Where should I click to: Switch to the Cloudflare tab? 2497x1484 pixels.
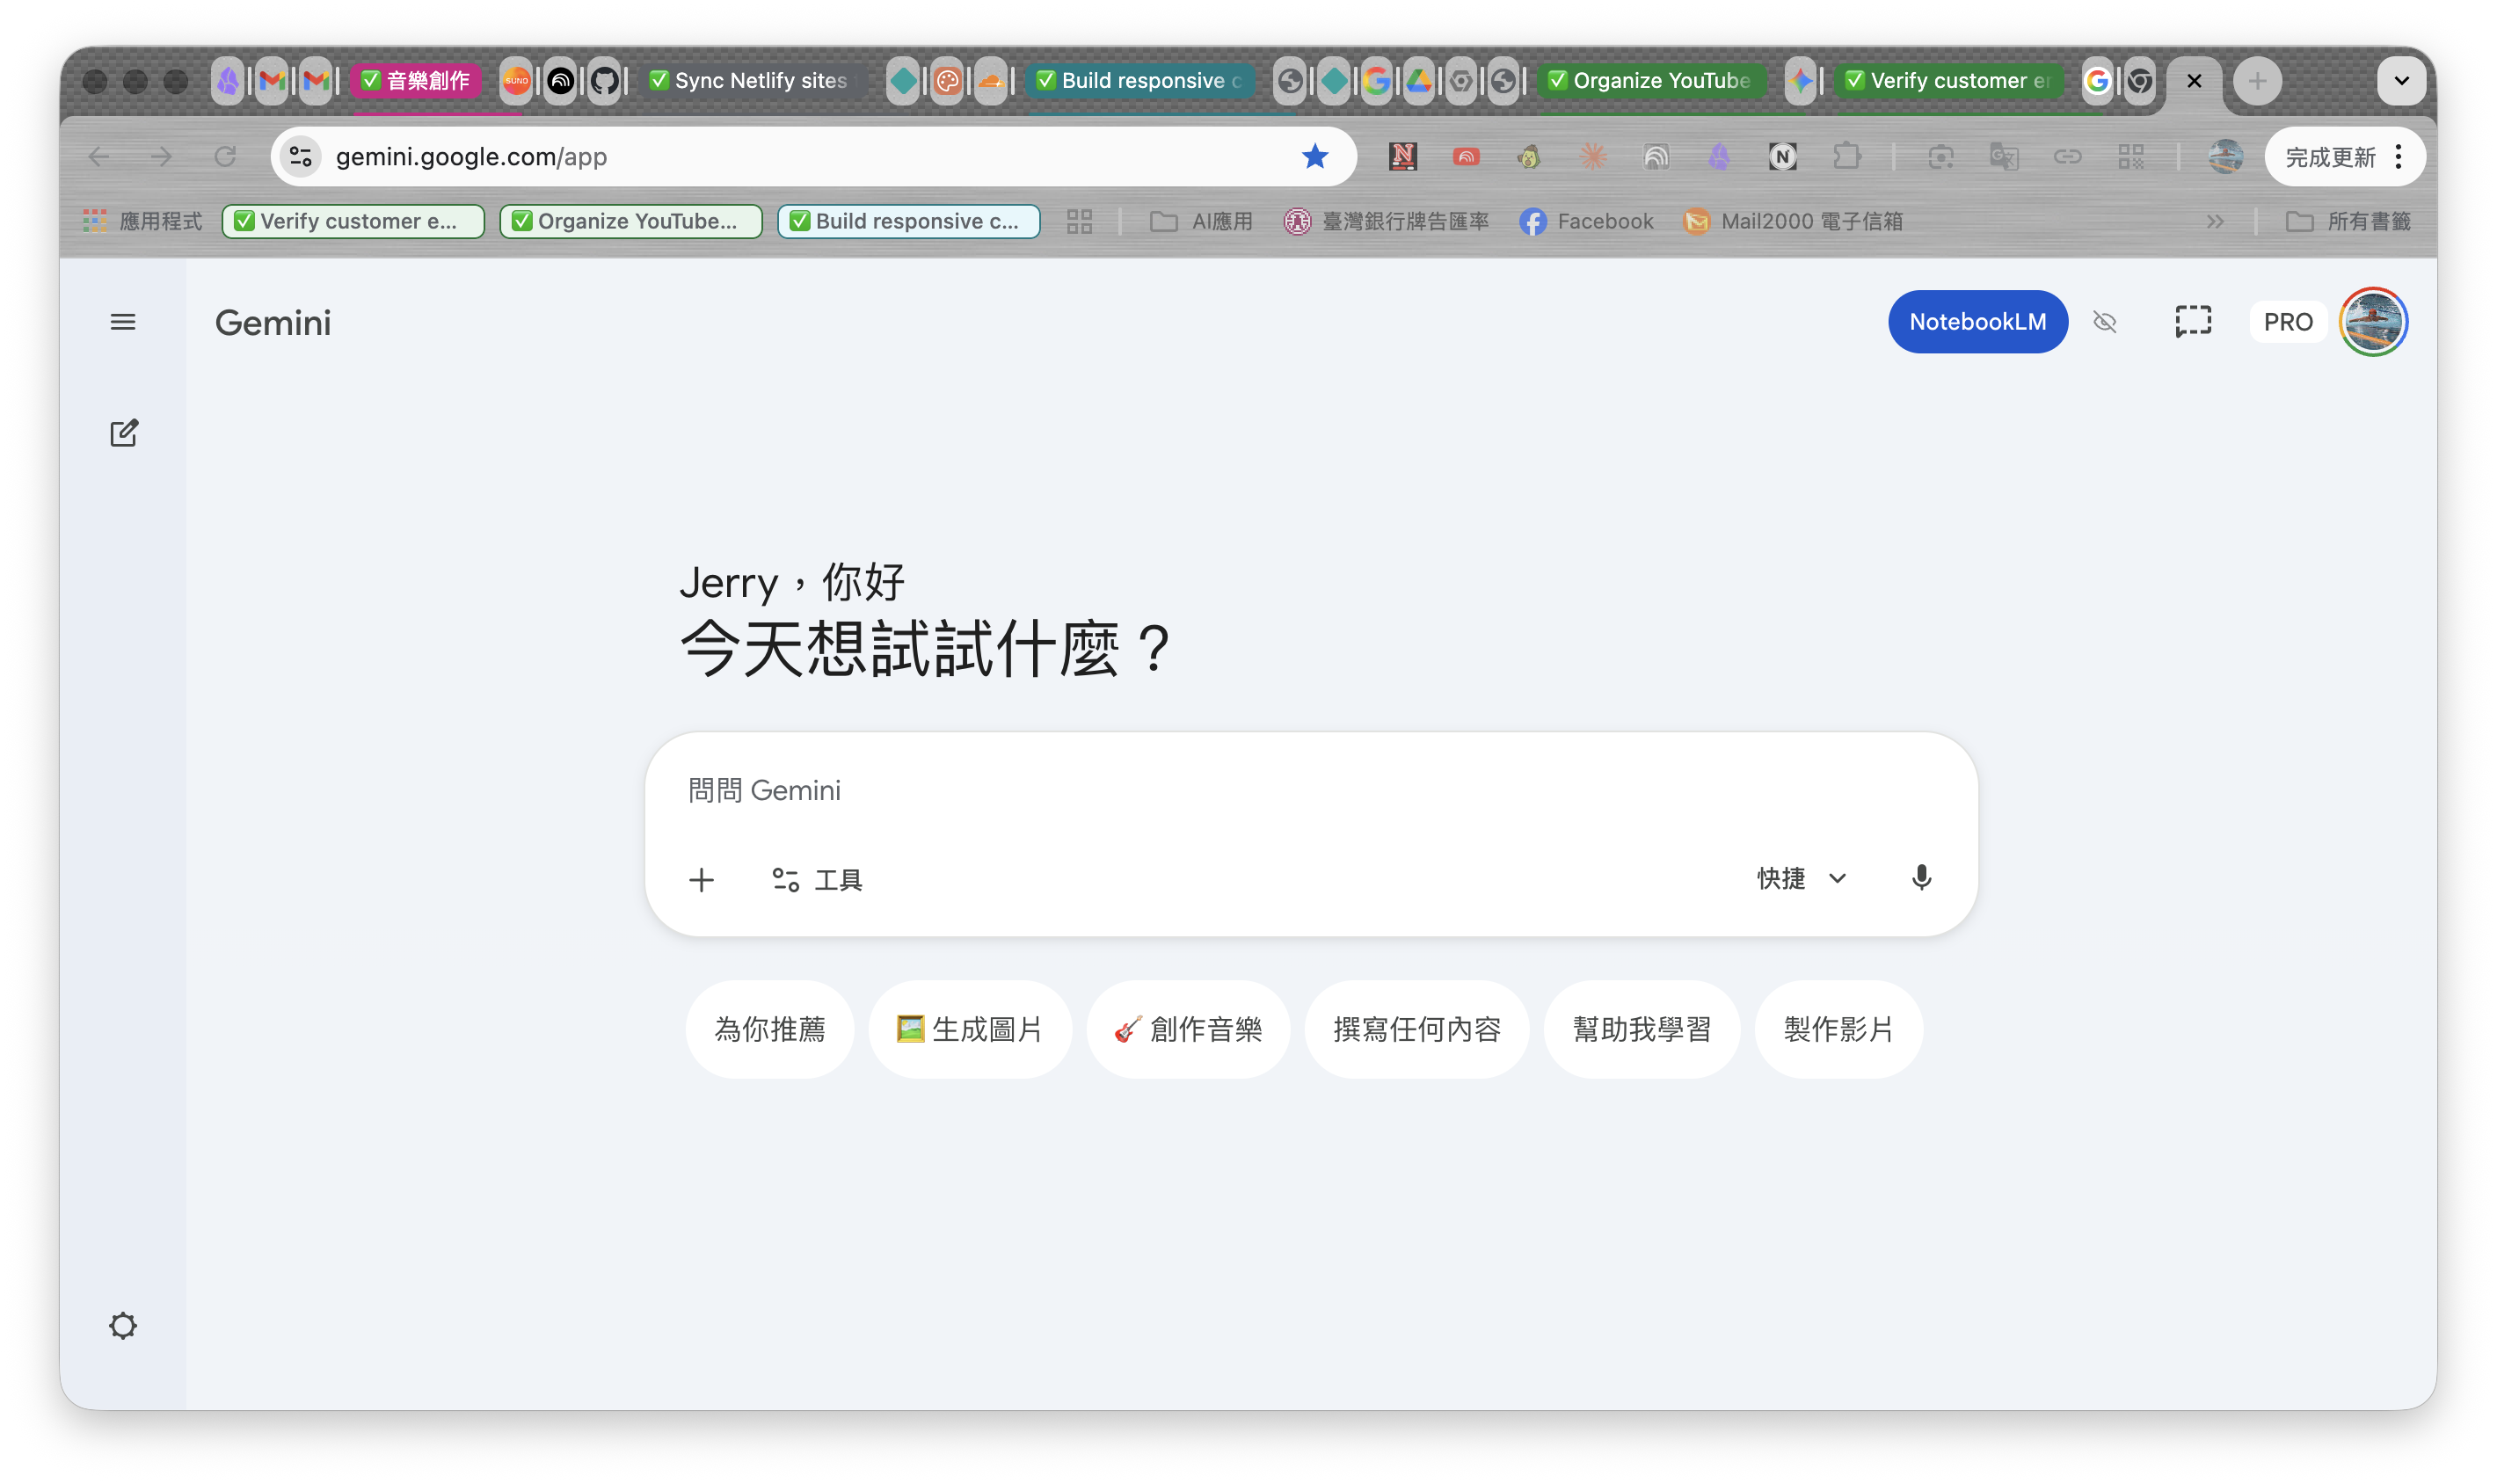[x=990, y=81]
